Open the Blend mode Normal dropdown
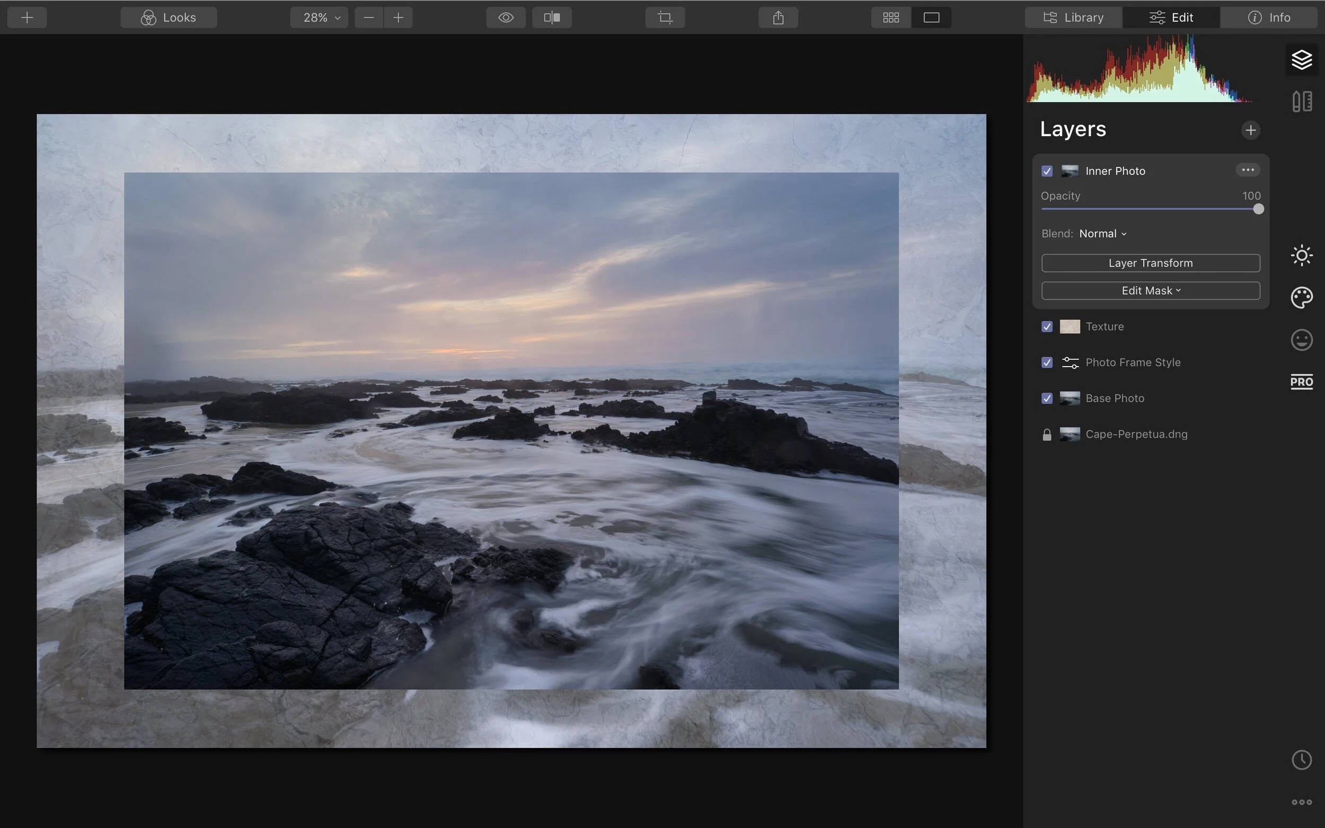The height and width of the screenshot is (828, 1325). click(x=1102, y=233)
